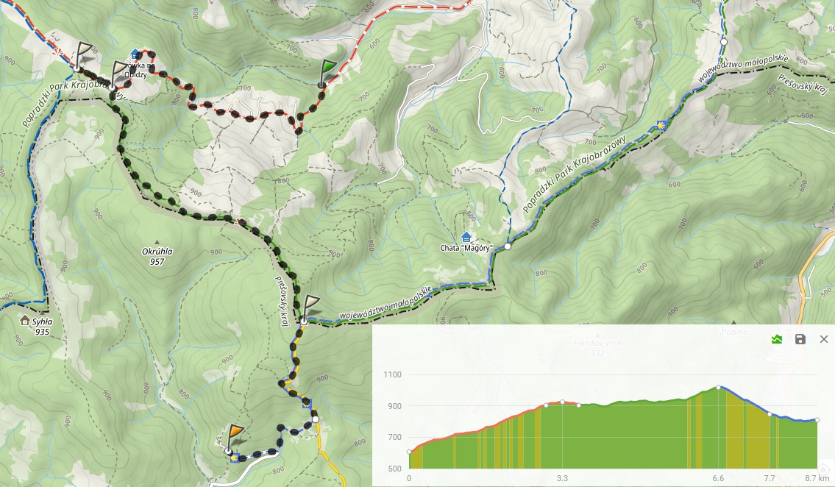
Task: Click the shell trail marker beside orange flag
Action: coord(235,457)
